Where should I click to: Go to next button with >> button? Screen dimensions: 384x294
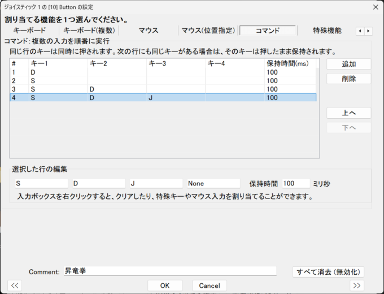tap(357, 286)
